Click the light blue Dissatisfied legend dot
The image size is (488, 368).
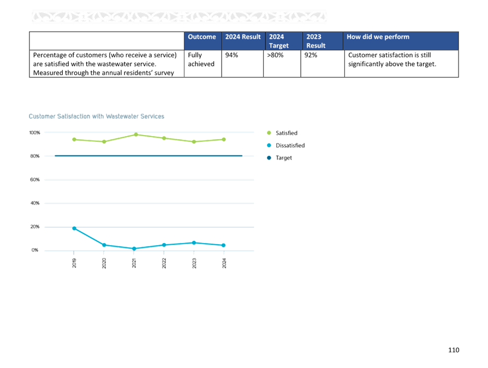click(x=269, y=145)
